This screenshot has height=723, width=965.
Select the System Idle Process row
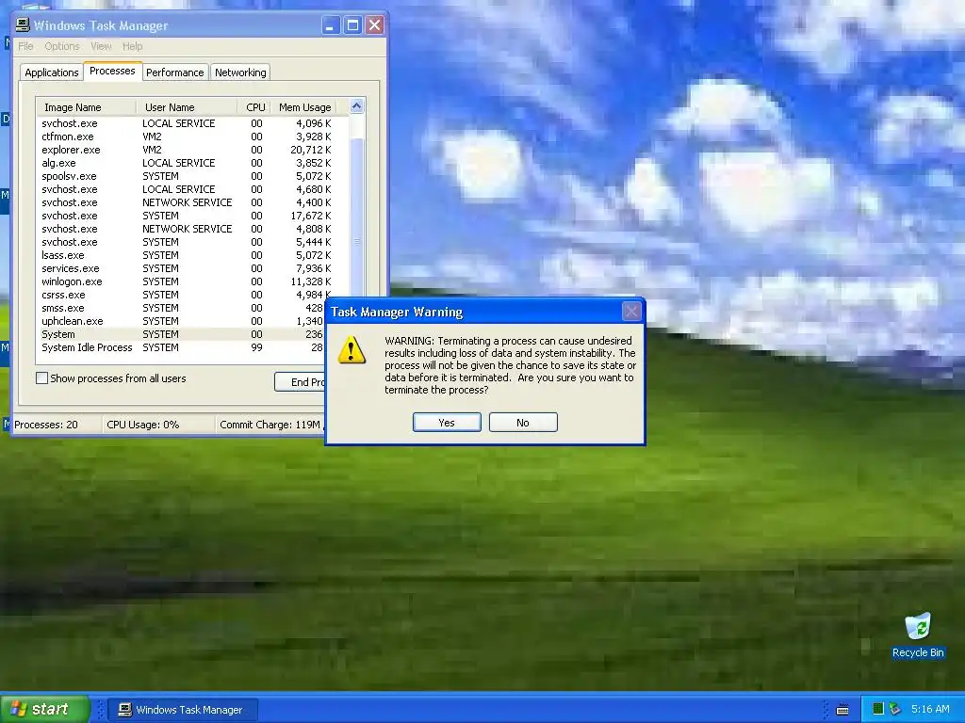click(180, 347)
